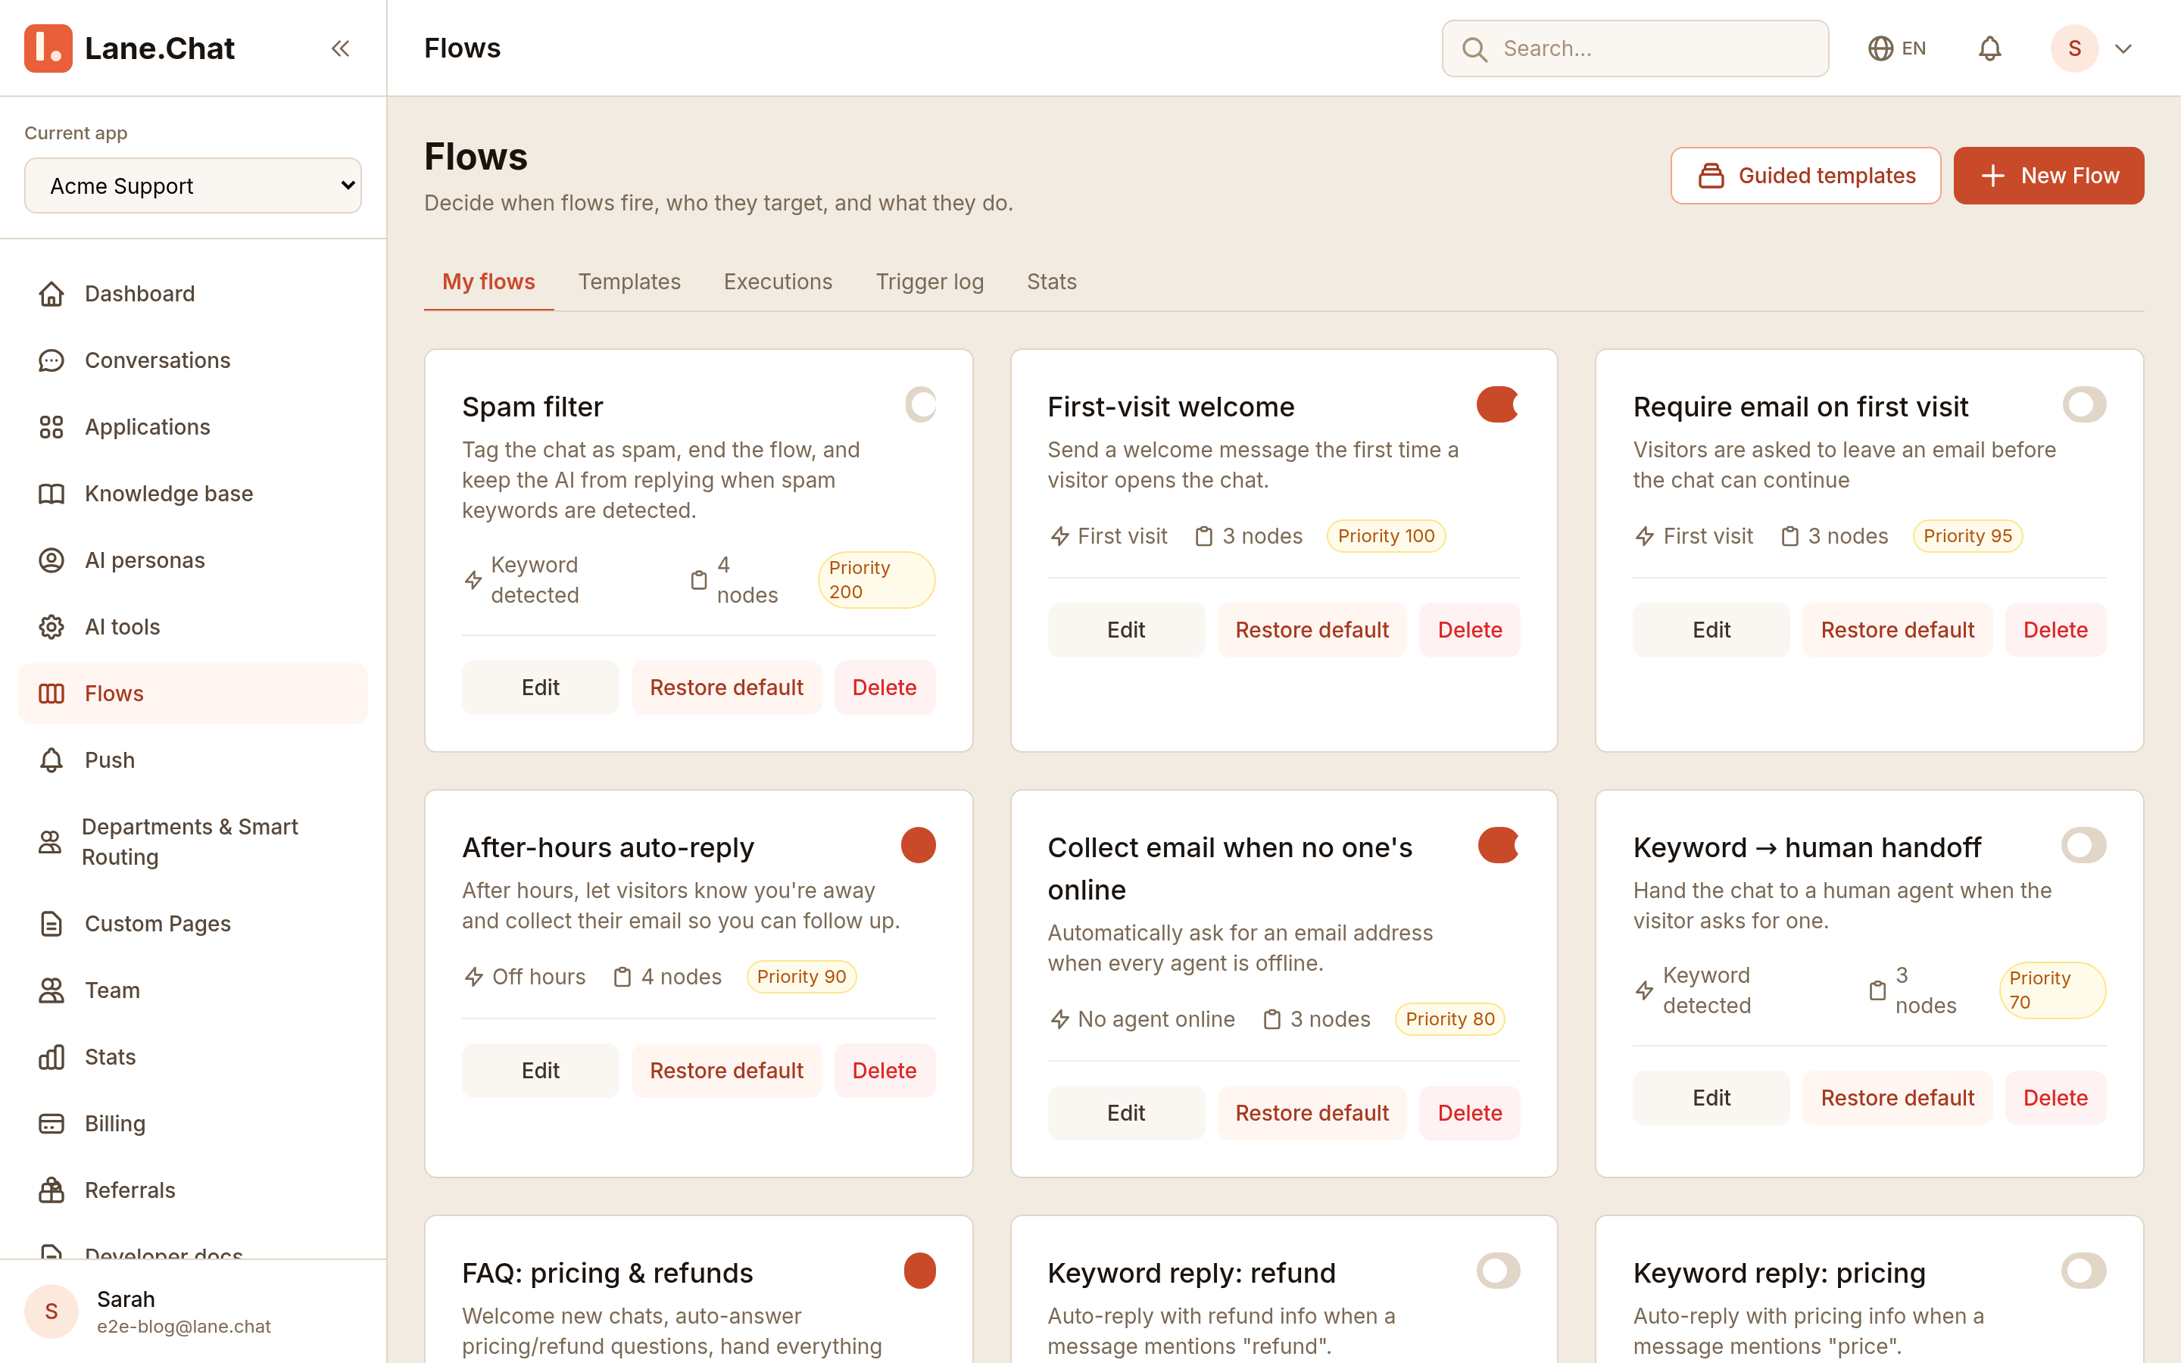Enable Keyword reply: refund flow
The height and width of the screenshot is (1363, 2181).
(x=1498, y=1271)
